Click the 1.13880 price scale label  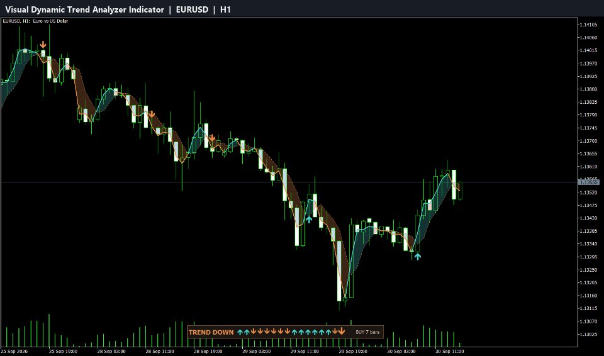click(590, 89)
